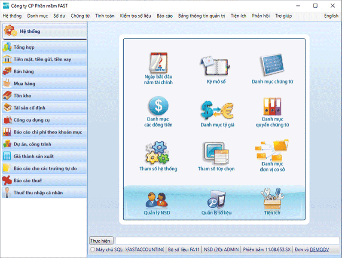Open the Danh mục menu
Image resolution: width=342 pixels, height=258 pixels.
pos(37,16)
